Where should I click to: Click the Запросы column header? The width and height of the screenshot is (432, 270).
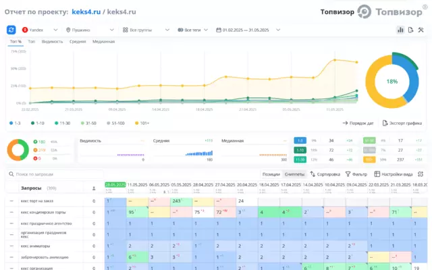pos(31,188)
